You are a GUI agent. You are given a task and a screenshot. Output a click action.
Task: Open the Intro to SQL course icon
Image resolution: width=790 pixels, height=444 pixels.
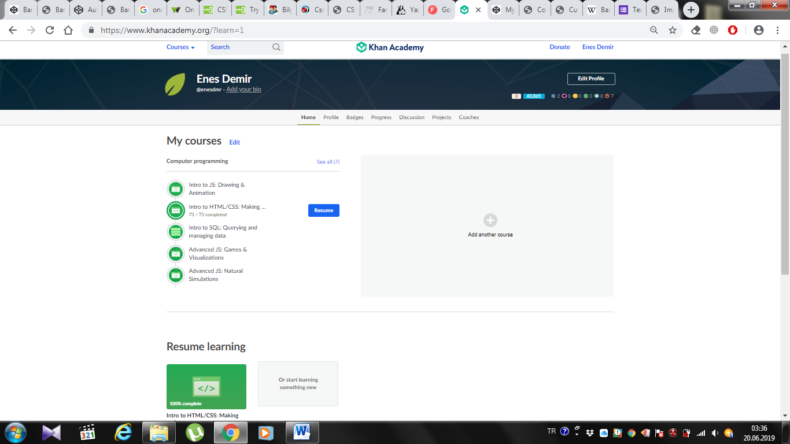[176, 232]
